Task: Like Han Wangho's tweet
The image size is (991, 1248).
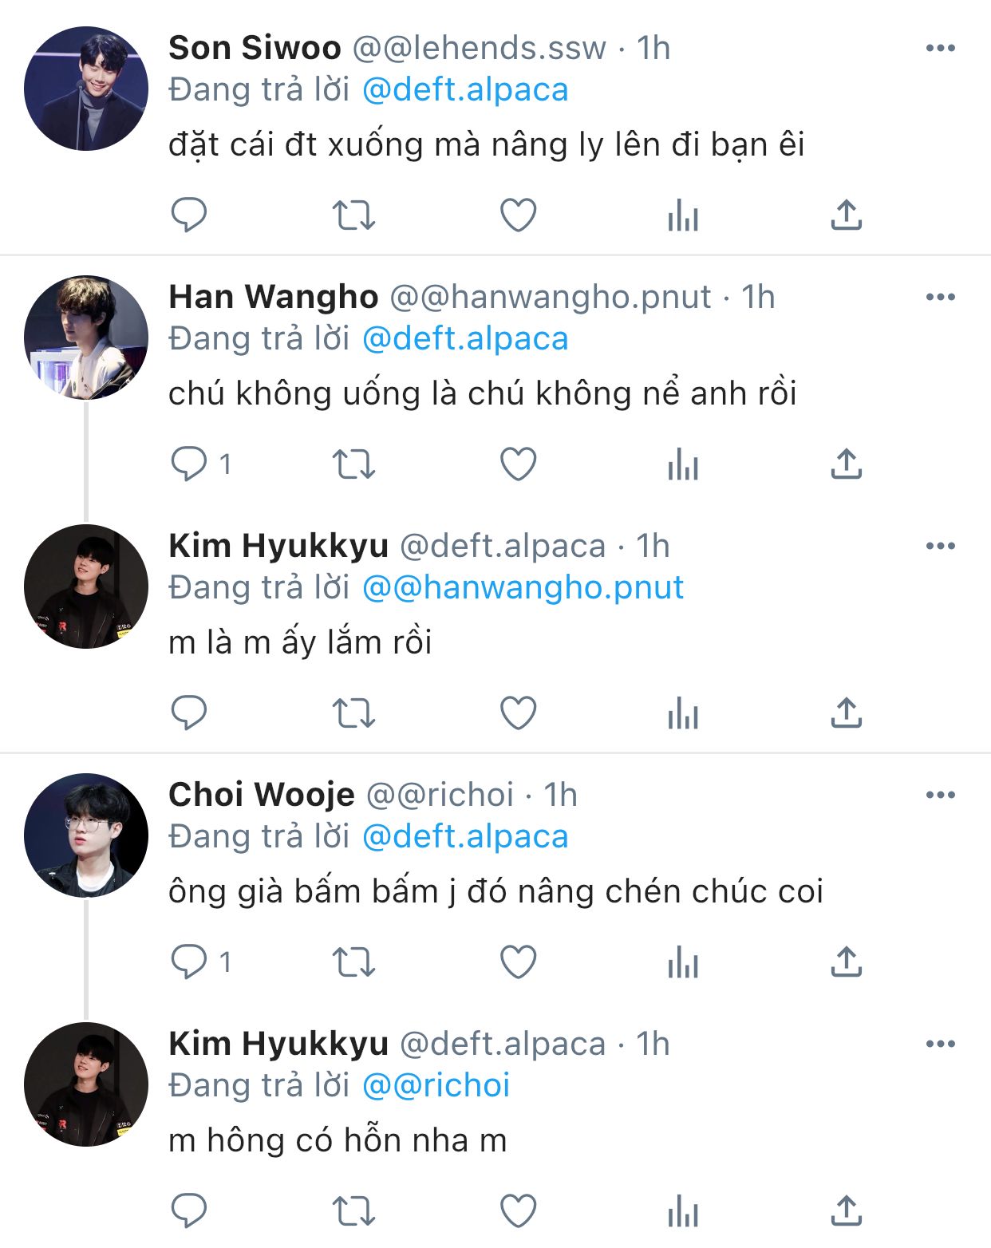Action: coord(518,464)
